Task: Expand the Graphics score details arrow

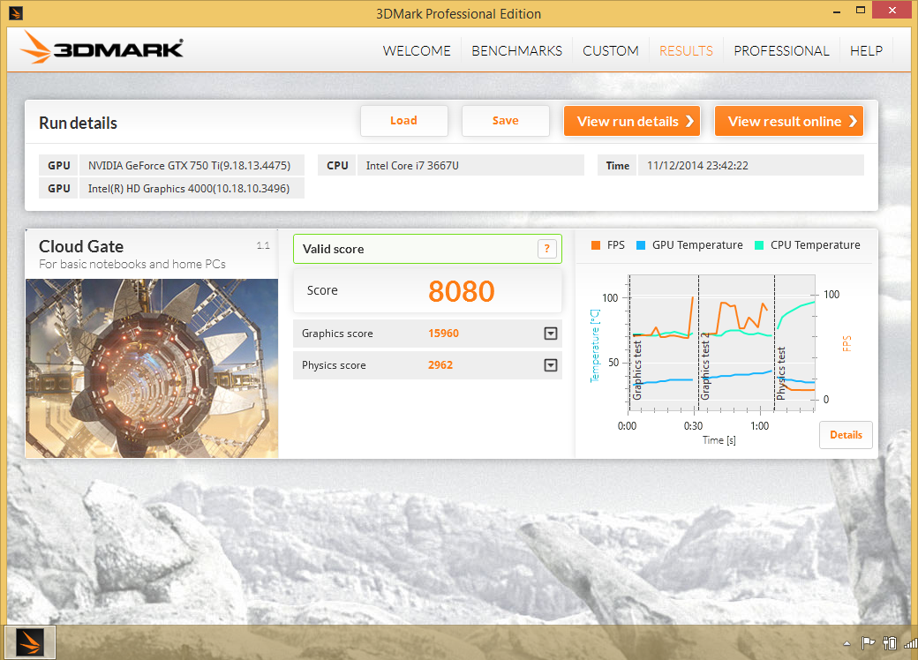Action: [x=550, y=334]
